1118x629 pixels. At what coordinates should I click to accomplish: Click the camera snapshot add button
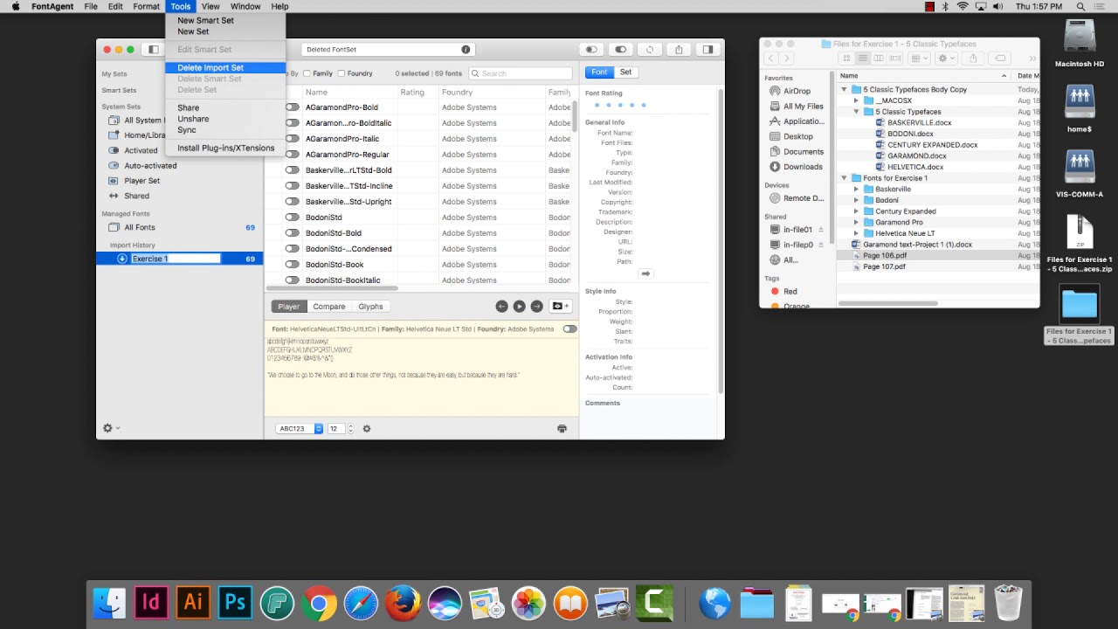click(560, 307)
